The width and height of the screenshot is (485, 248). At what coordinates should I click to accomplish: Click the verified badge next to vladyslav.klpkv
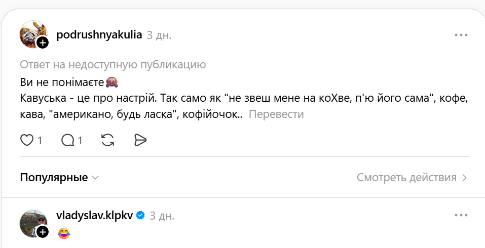click(140, 215)
